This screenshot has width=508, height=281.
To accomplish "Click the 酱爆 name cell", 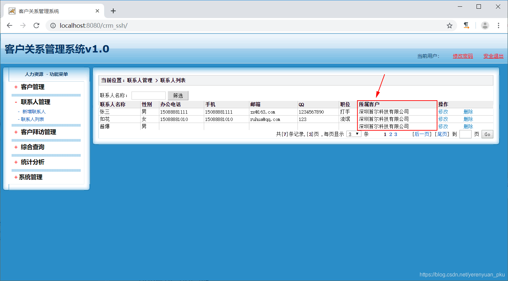I will pos(105,126).
